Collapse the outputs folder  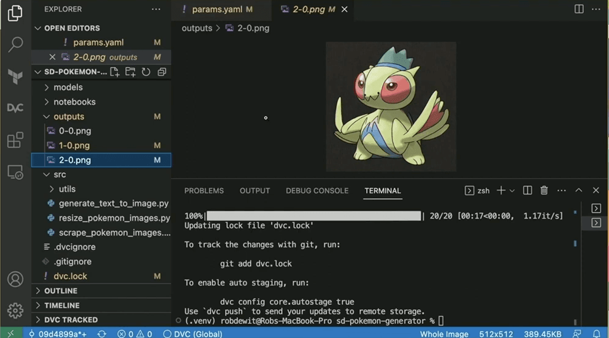(x=68, y=116)
